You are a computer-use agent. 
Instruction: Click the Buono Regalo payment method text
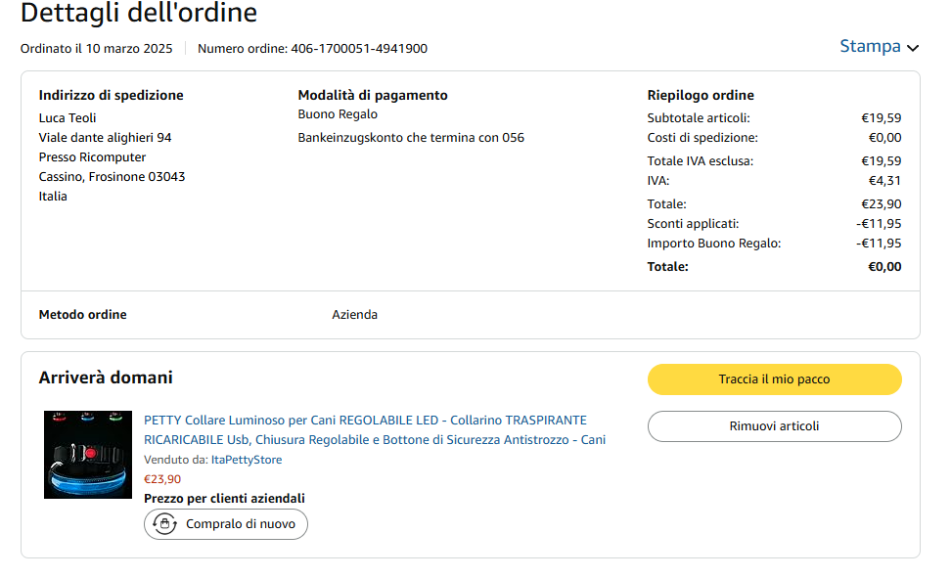(x=338, y=114)
